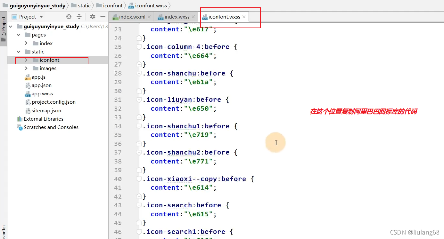Open Project panel settings gear

[93, 17]
